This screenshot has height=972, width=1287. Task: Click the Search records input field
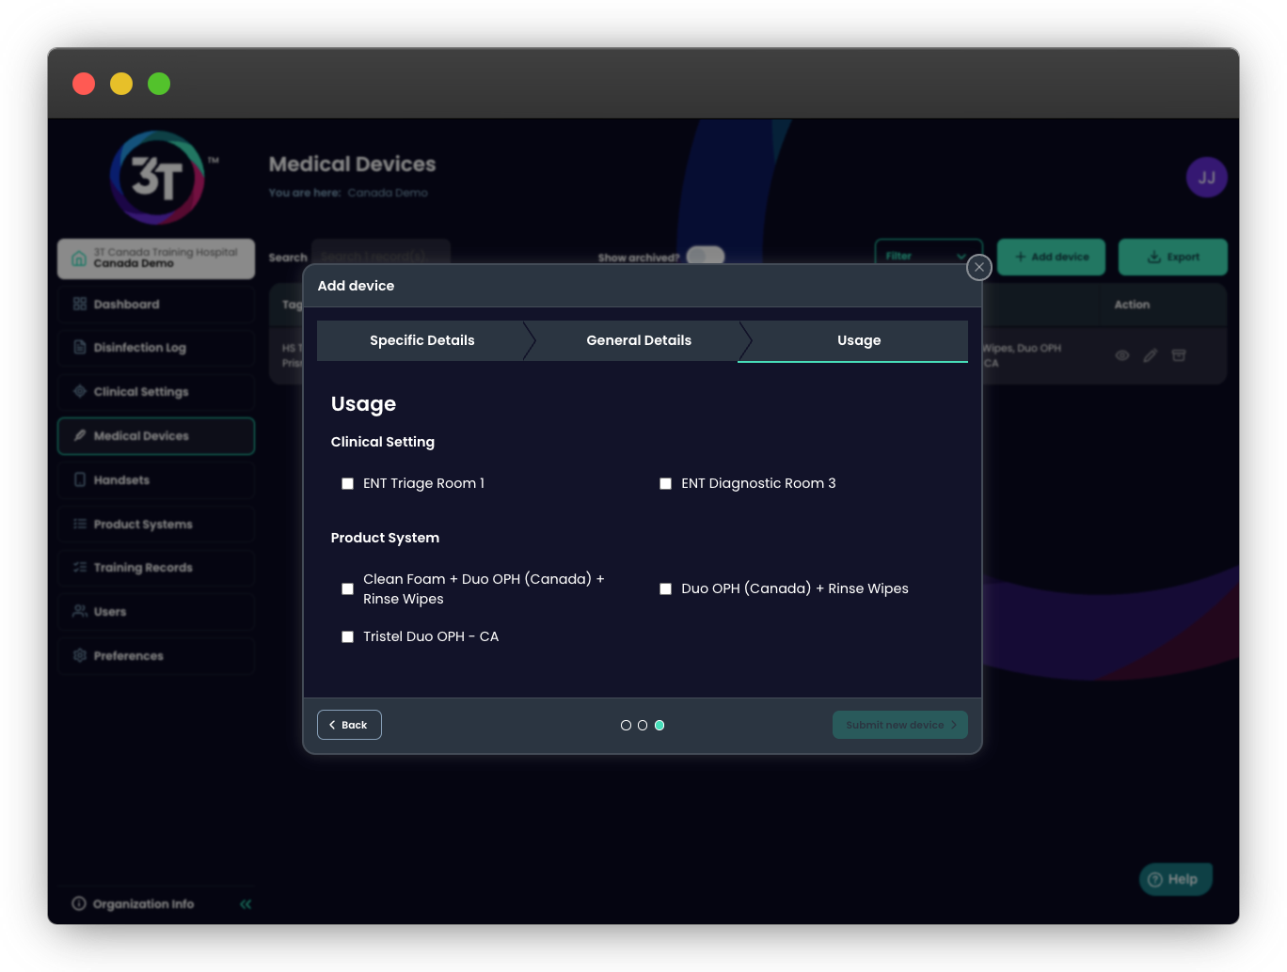coord(380,256)
